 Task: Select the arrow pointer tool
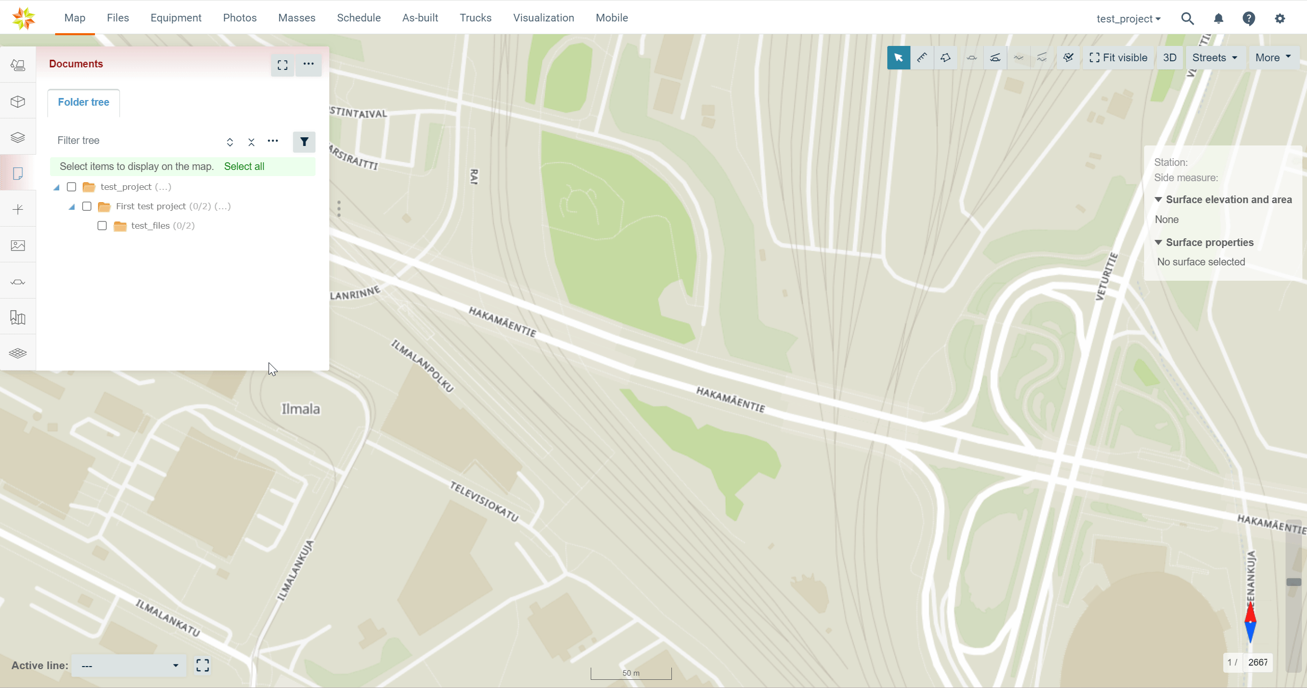pos(898,58)
